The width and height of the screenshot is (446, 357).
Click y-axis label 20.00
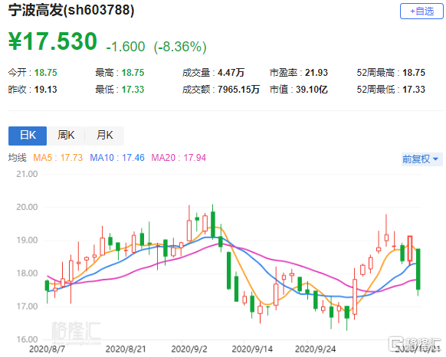[27, 207]
